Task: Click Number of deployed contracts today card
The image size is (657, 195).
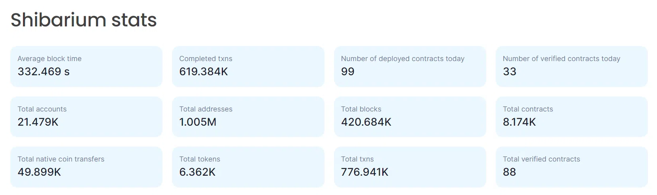Action: point(410,67)
